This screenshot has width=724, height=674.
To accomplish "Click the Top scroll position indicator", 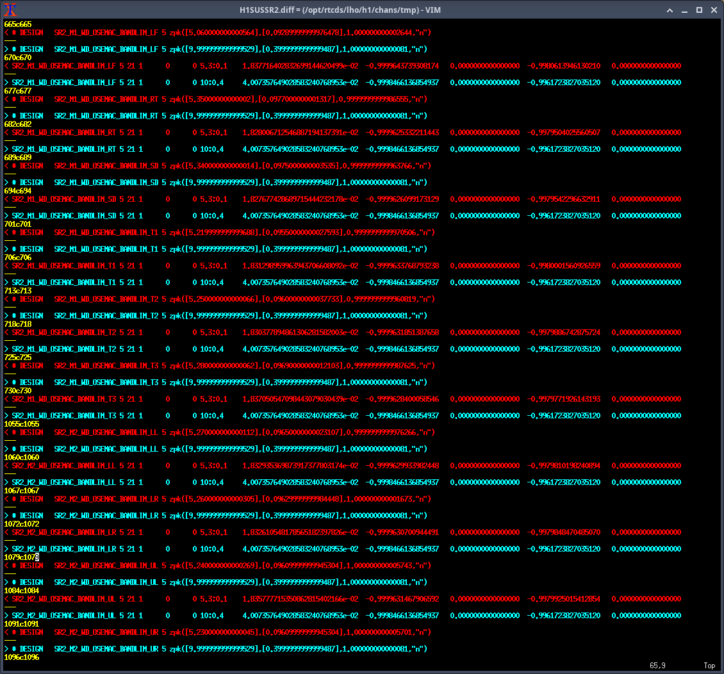I will pos(709,666).
